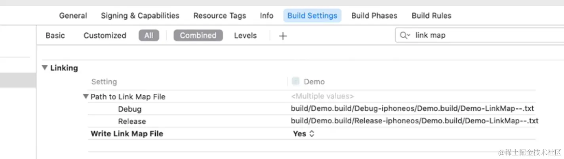564x159 pixels.
Task: Select the All settings filter
Action: (x=149, y=36)
